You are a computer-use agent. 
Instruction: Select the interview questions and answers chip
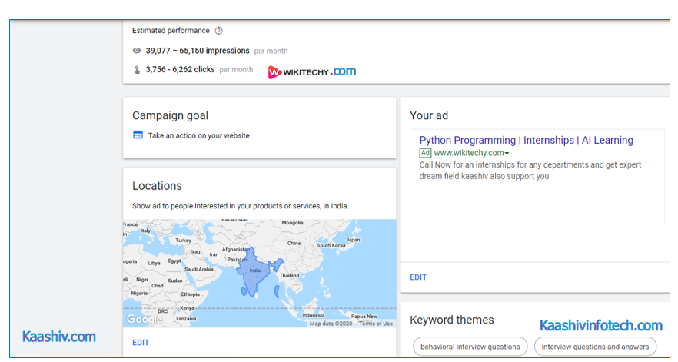pos(595,347)
